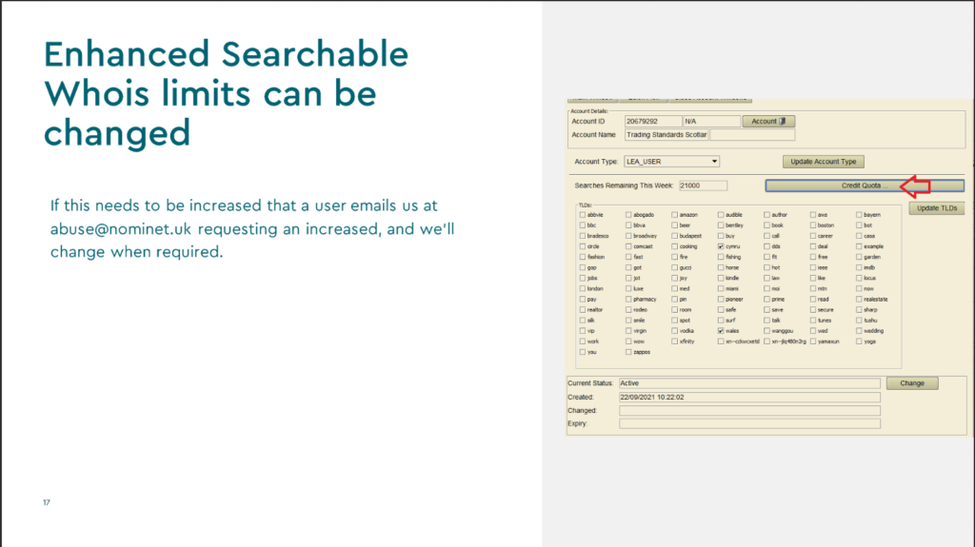
Task: Tick the zappos TLD checkbox
Action: pyautogui.click(x=628, y=352)
